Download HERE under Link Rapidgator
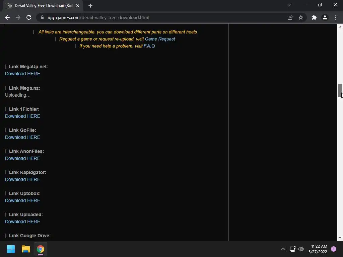This screenshot has height=257, width=343. coord(22,179)
